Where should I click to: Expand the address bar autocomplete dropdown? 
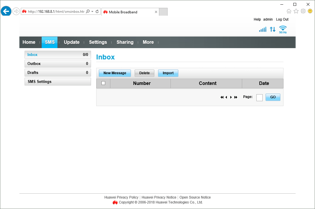pos(92,12)
